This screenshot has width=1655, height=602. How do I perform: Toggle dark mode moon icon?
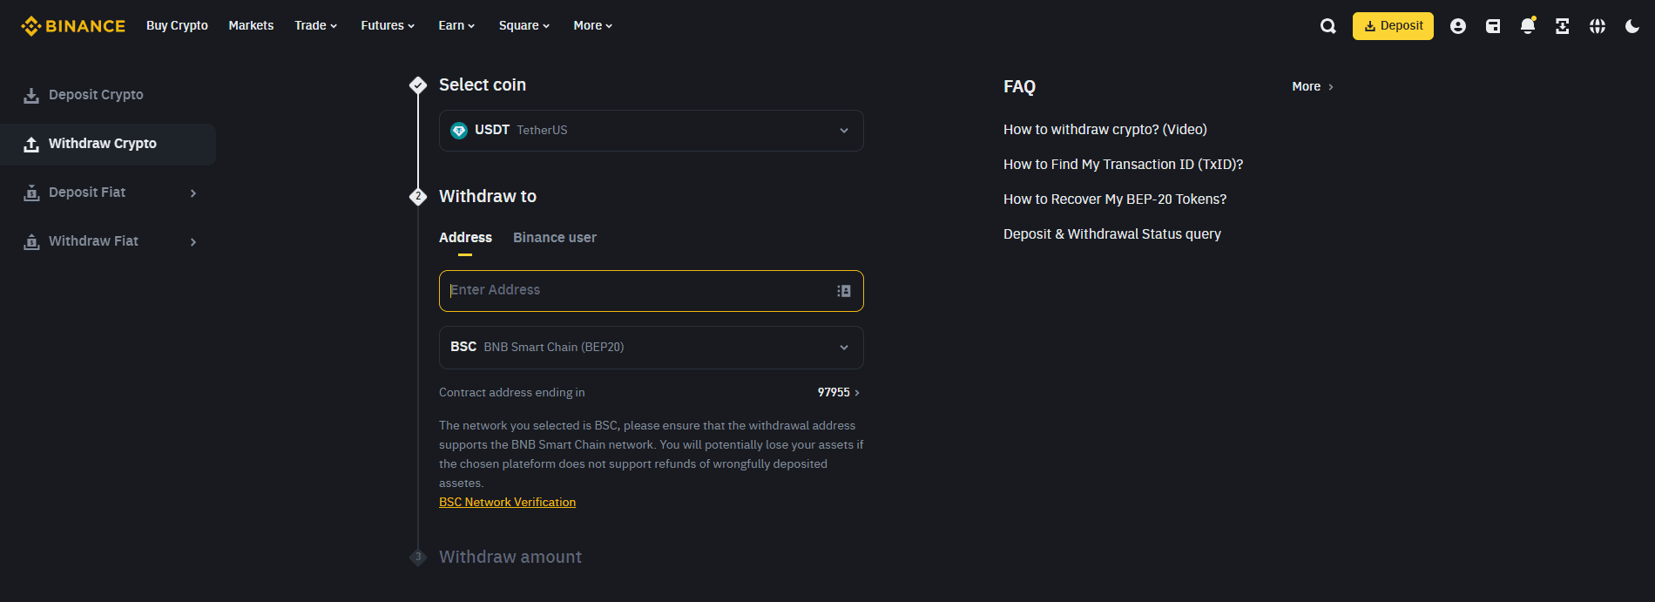1632,26
